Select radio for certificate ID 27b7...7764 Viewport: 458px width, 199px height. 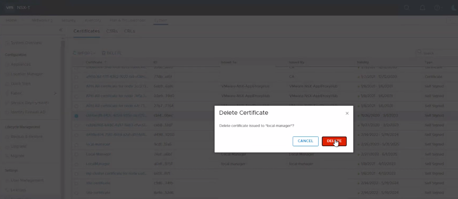[x=76, y=106]
